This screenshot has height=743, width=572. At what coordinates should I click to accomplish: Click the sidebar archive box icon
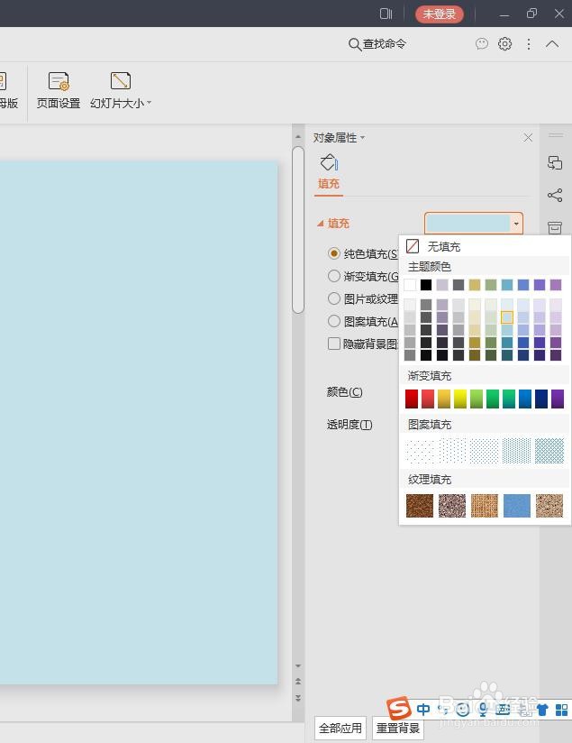pyautogui.click(x=555, y=227)
